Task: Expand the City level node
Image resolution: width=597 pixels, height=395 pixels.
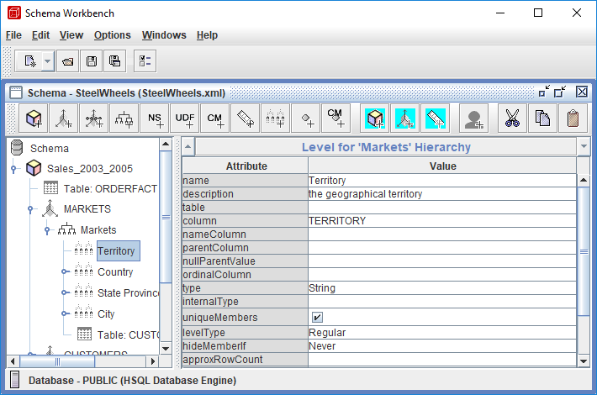Action: coord(65,313)
